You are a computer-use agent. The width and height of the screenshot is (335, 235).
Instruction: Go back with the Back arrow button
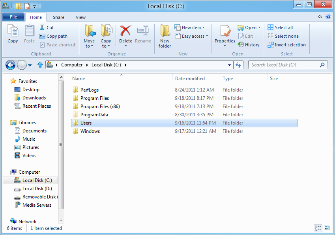[x=10, y=65]
